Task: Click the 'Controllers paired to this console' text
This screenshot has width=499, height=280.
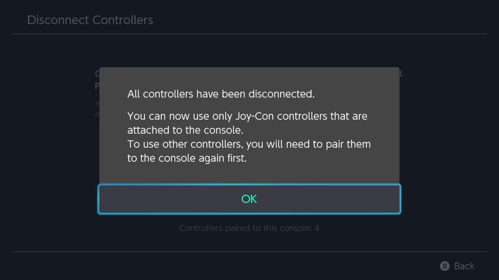Action: click(x=245, y=228)
